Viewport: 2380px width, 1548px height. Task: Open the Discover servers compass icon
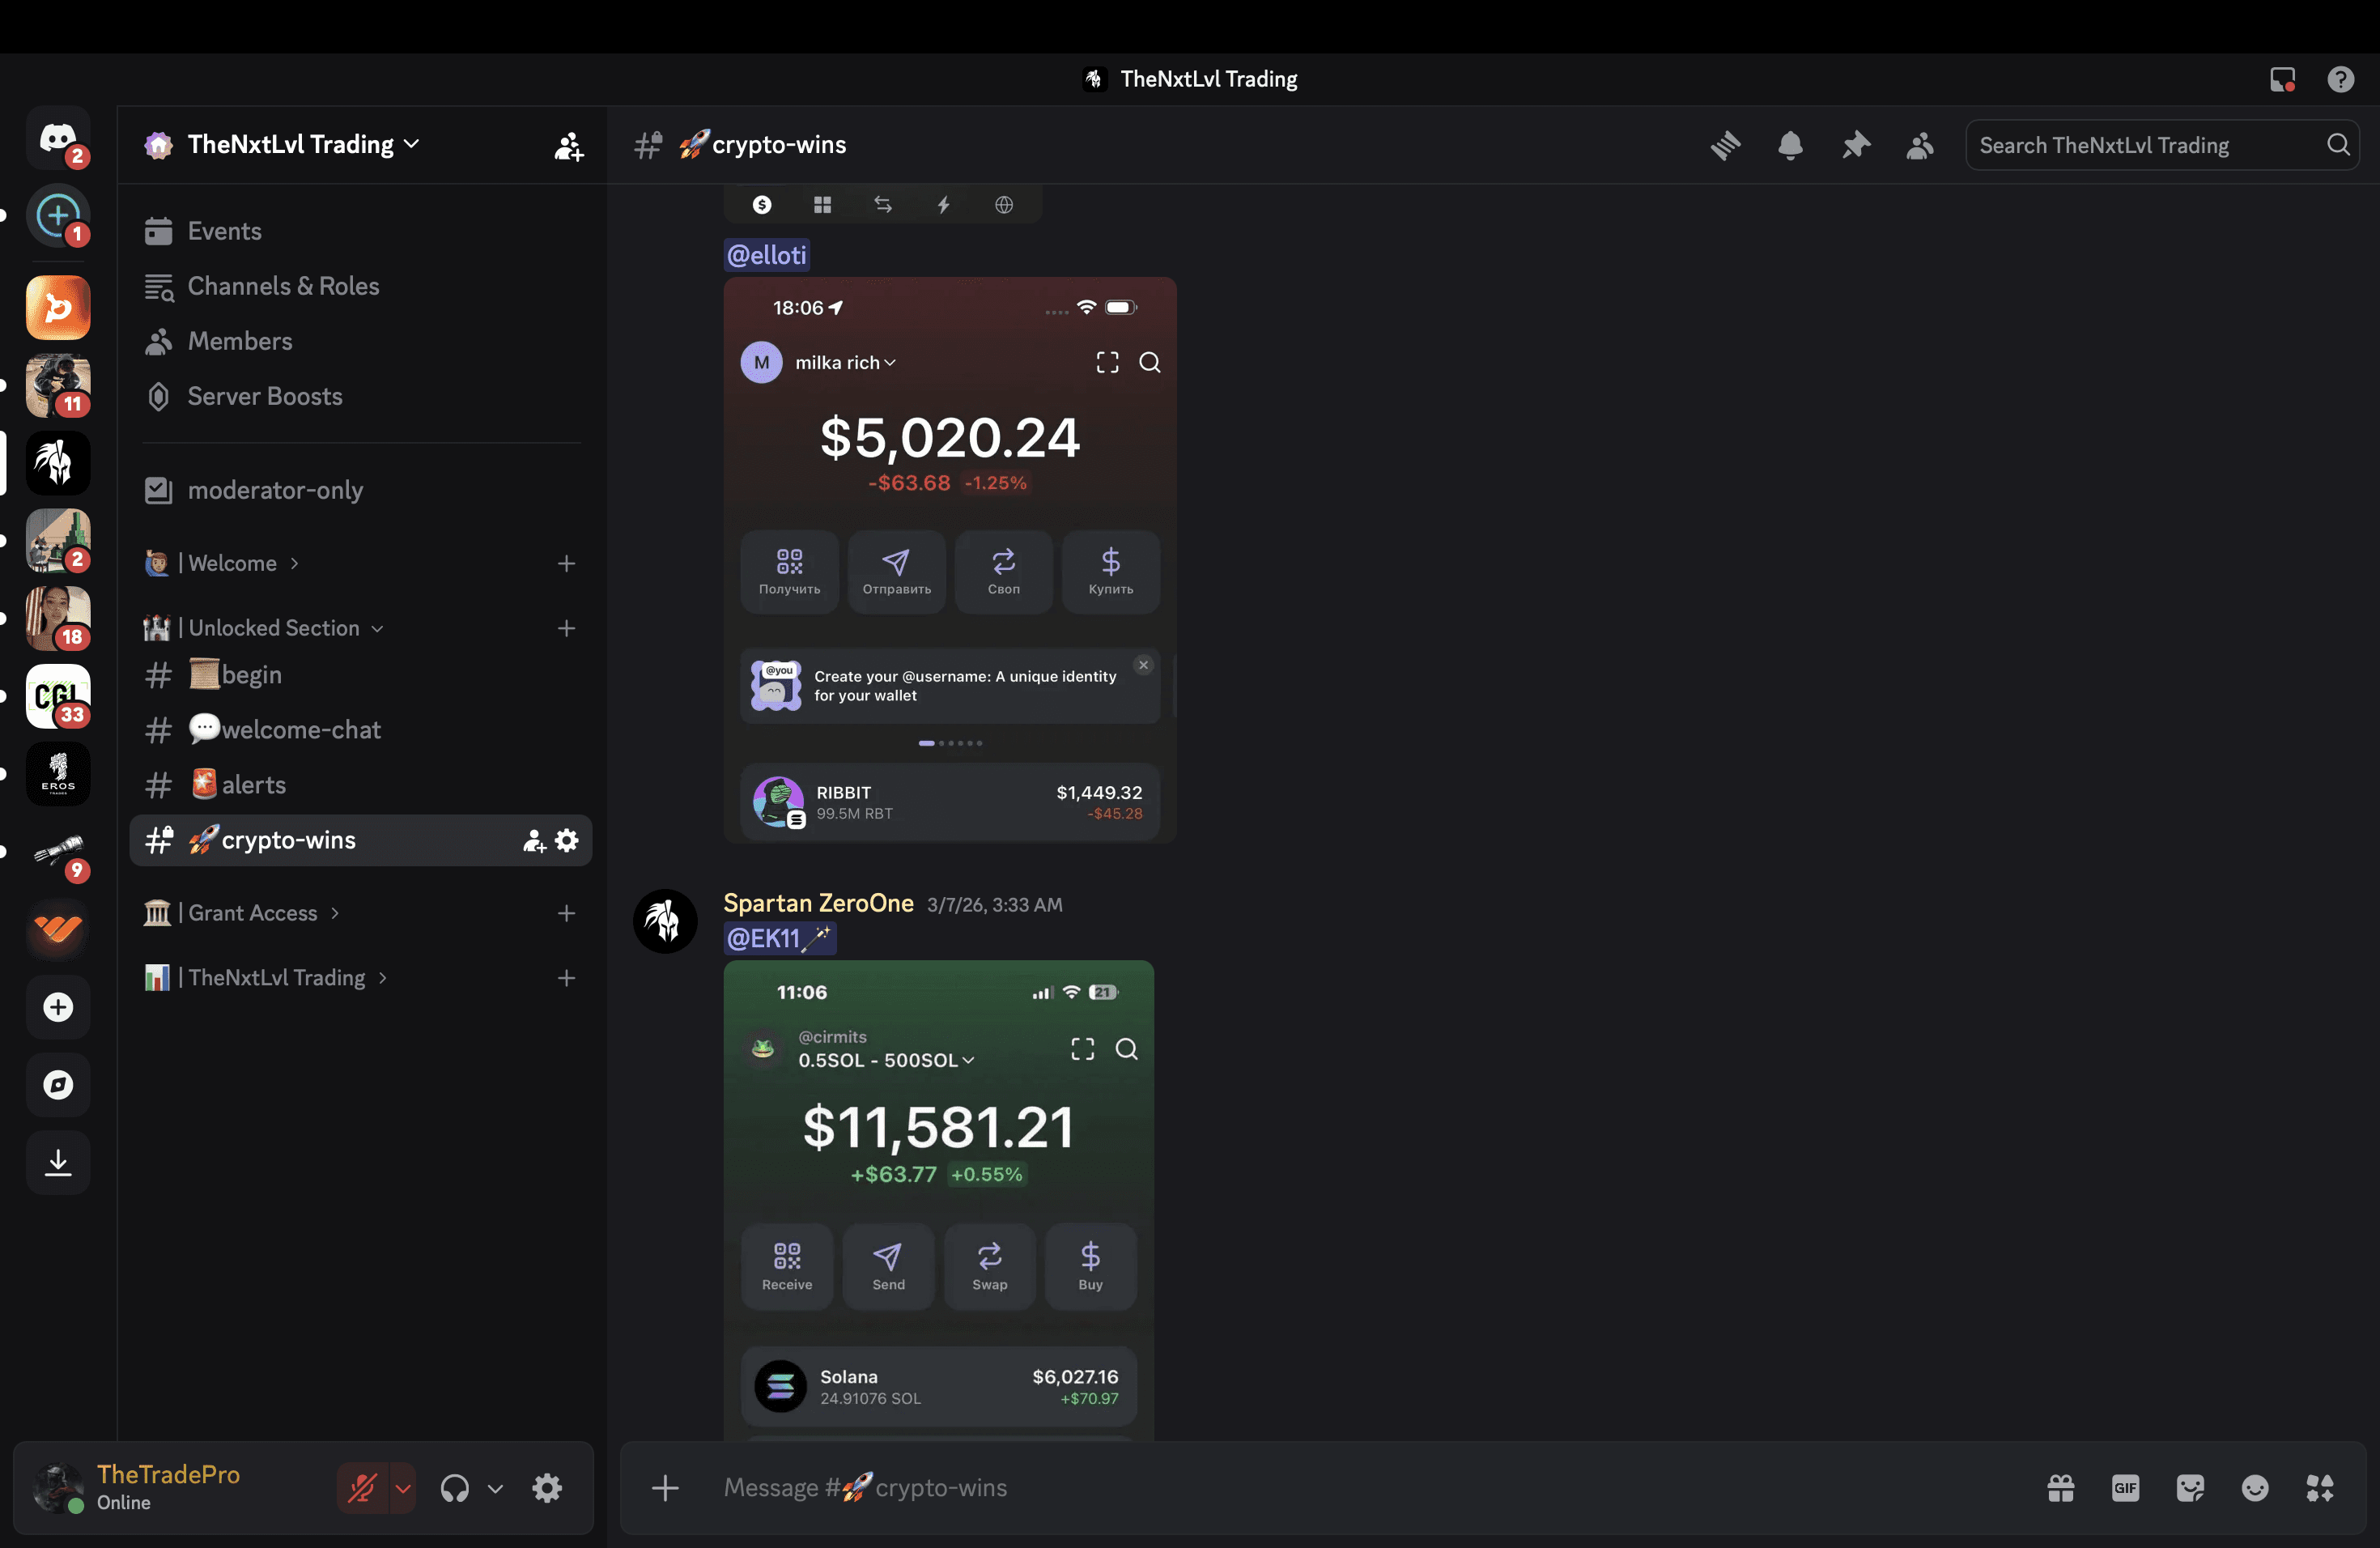[x=58, y=1084]
